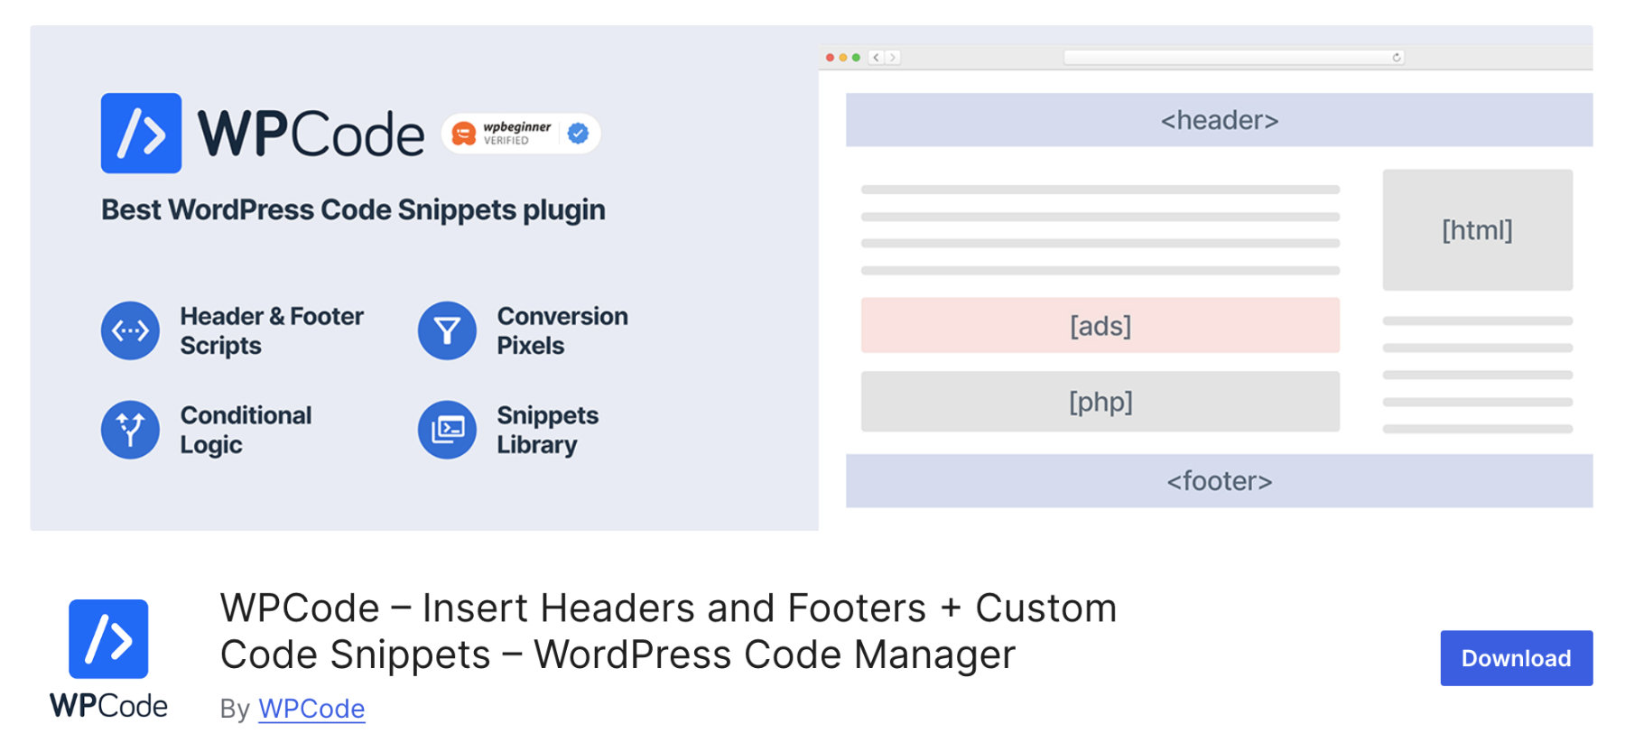This screenshot has width=1625, height=752.
Task: Open the WPCode author link
Action: click(x=311, y=709)
